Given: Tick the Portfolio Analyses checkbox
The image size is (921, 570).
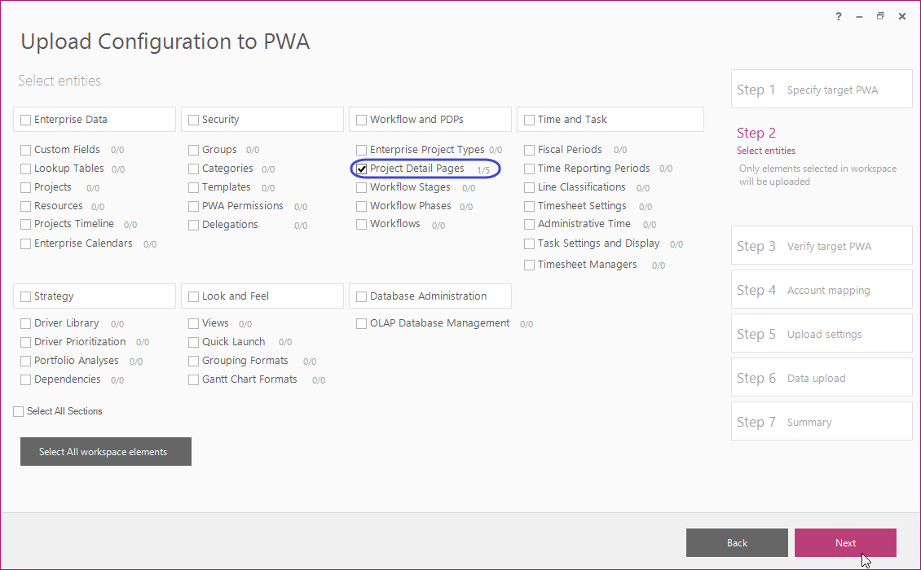Looking at the screenshot, I should point(26,361).
